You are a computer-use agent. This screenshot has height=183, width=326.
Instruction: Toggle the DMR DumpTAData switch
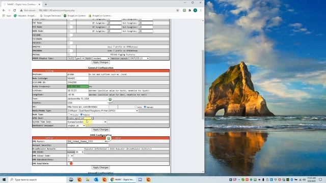pyautogui.click(x=70, y=164)
